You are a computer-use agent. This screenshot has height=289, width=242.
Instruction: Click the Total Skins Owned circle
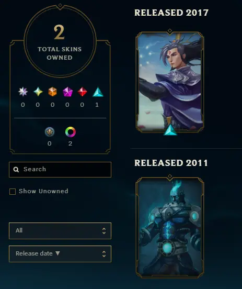tap(60, 41)
